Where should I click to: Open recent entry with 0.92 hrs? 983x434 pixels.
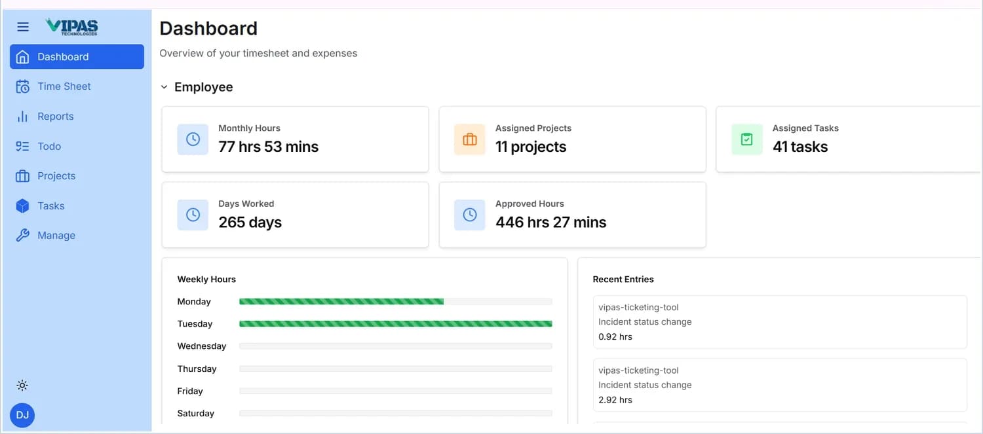tap(780, 322)
